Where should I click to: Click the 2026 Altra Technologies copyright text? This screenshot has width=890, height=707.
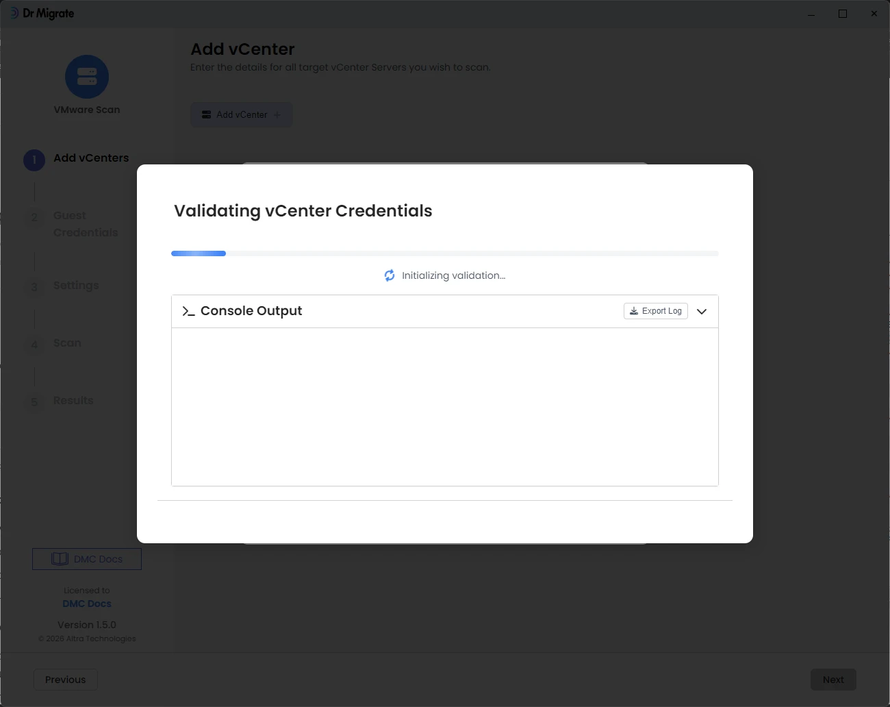87,638
